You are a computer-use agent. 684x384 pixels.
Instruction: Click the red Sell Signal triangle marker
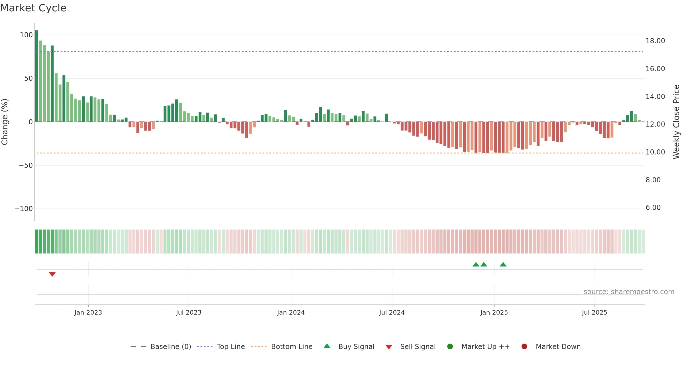(52, 274)
